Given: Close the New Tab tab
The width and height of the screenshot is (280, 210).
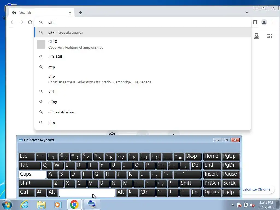Looking at the screenshot, I should 70,13.
